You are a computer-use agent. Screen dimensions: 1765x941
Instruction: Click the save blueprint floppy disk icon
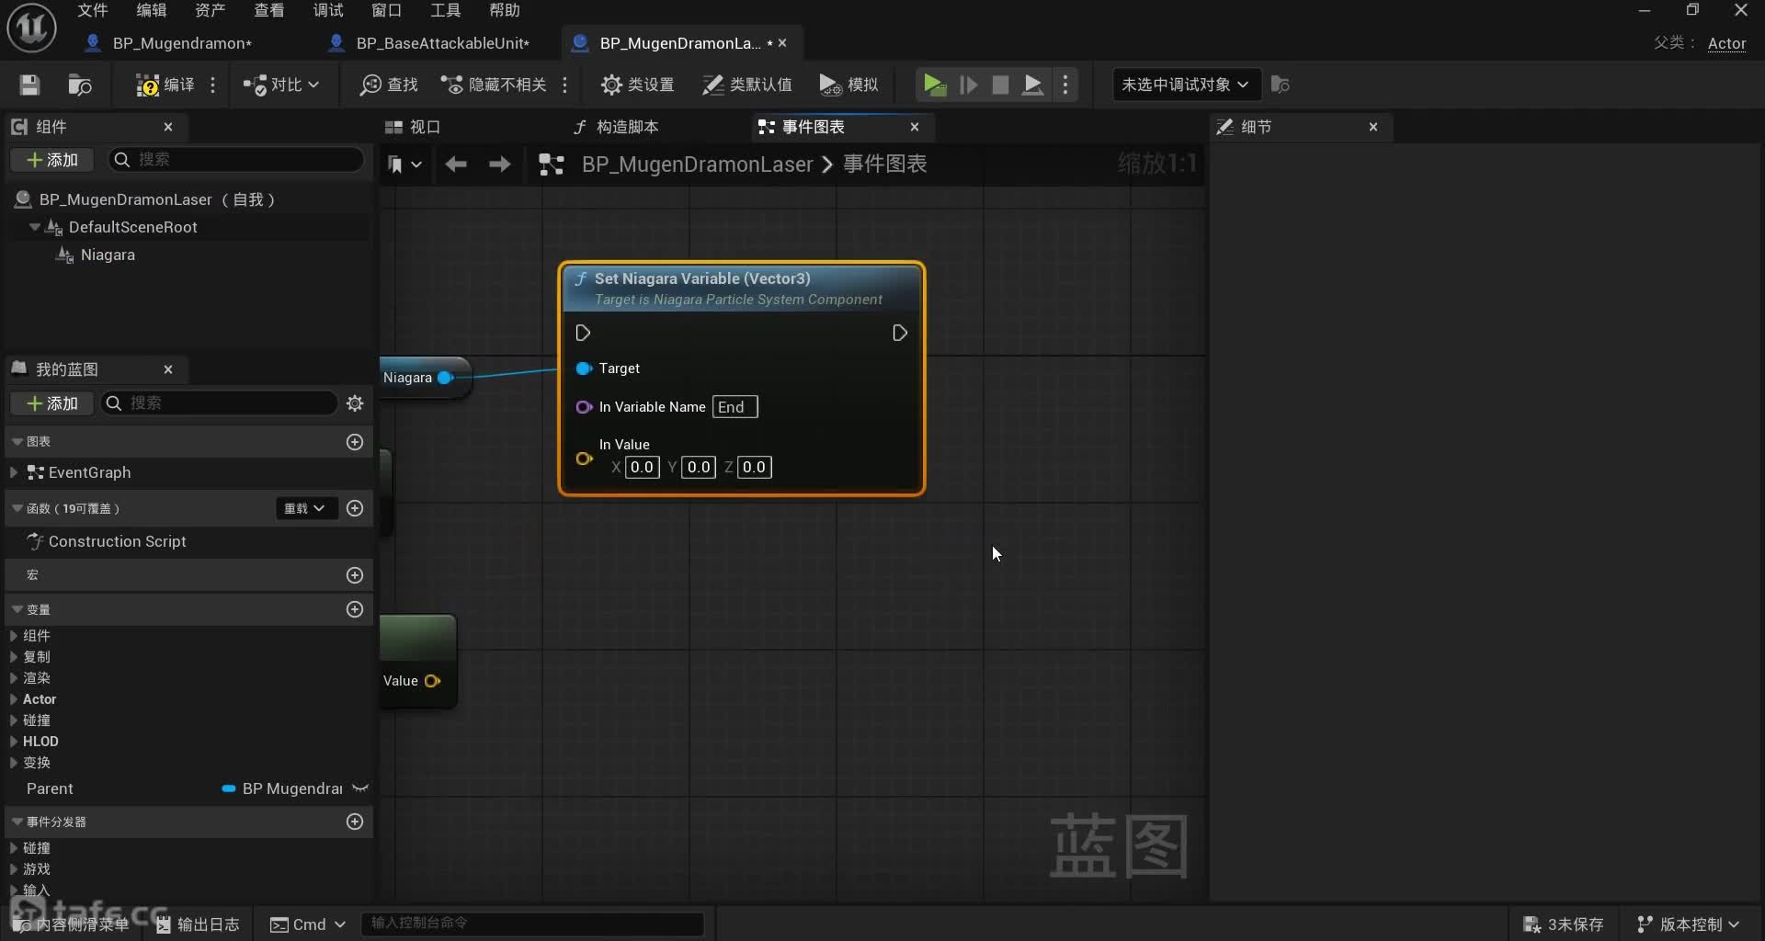(29, 85)
